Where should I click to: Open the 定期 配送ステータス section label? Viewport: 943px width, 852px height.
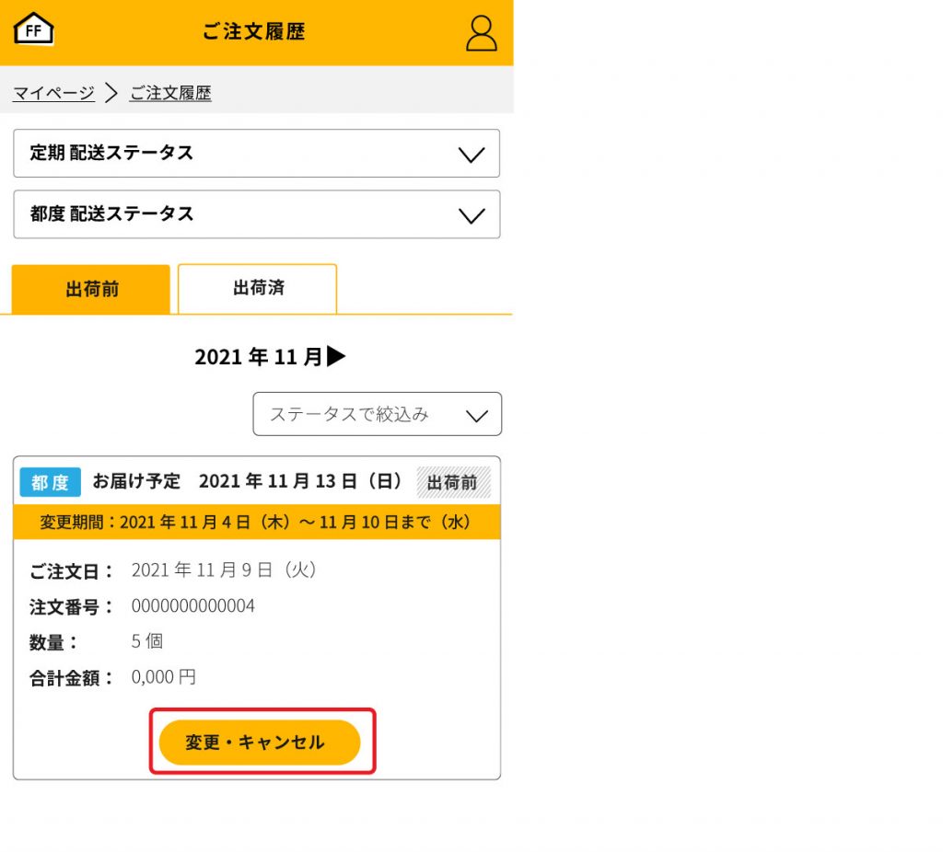(111, 153)
